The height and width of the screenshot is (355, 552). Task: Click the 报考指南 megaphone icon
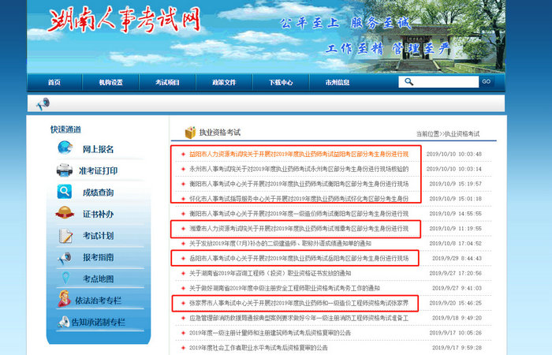click(x=65, y=257)
